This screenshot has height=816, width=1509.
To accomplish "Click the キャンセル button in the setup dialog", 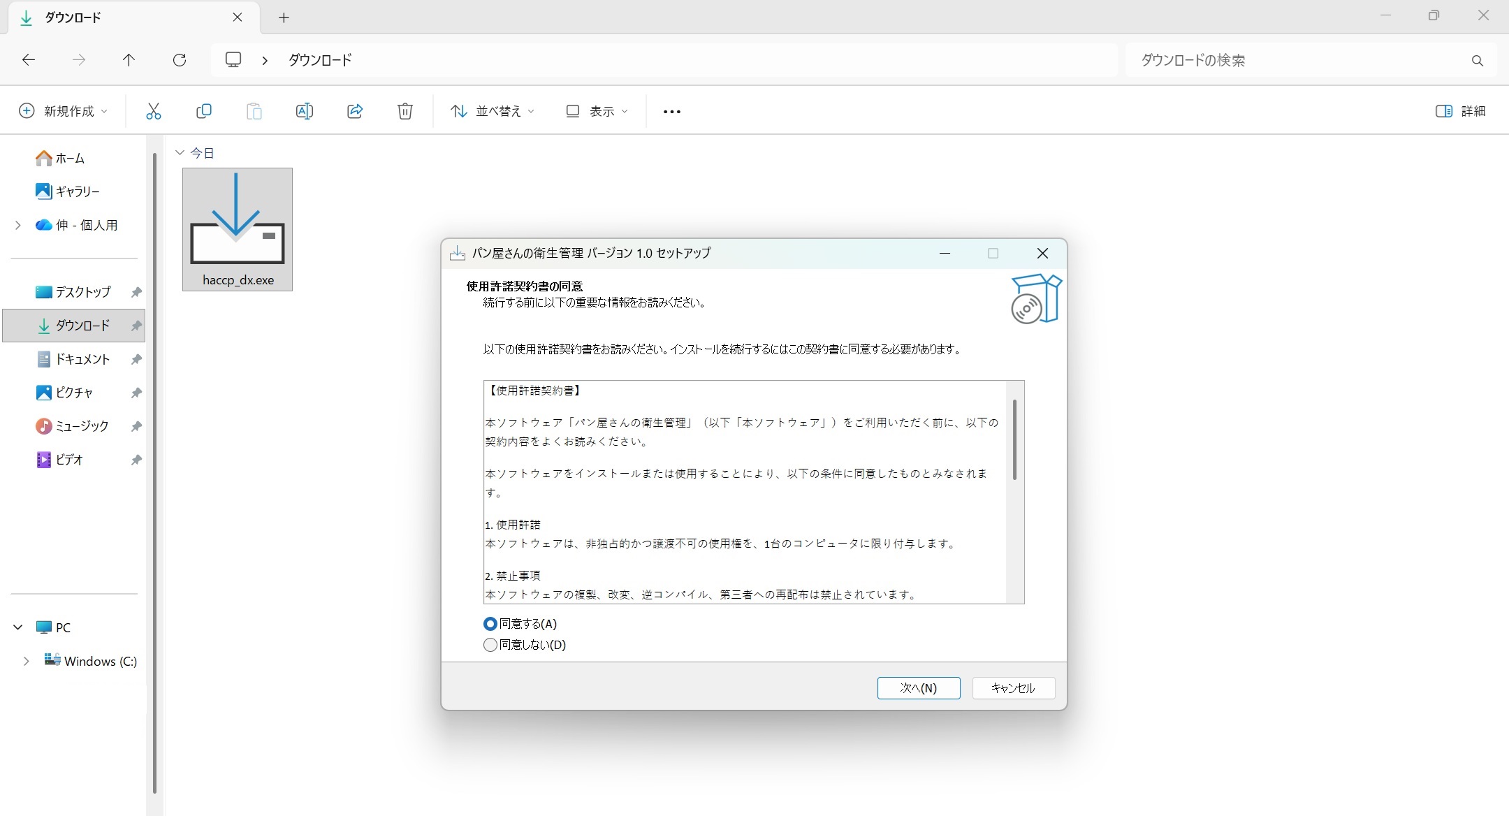I will tap(1012, 688).
